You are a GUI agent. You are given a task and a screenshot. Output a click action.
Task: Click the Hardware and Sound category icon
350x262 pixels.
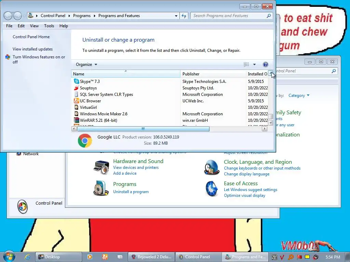pos(101,167)
